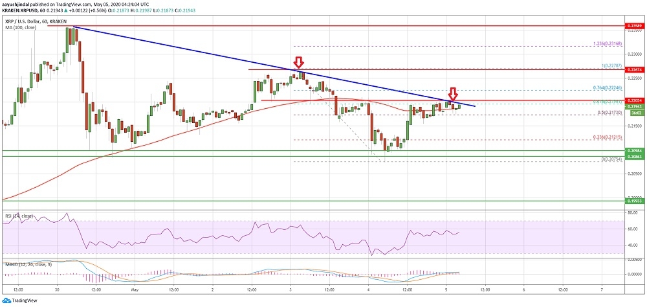
Task: Select the 0.19933 green price label
Action: pos(635,201)
